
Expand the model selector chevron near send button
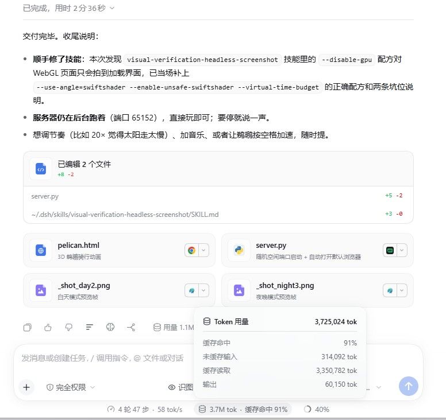[x=379, y=387]
